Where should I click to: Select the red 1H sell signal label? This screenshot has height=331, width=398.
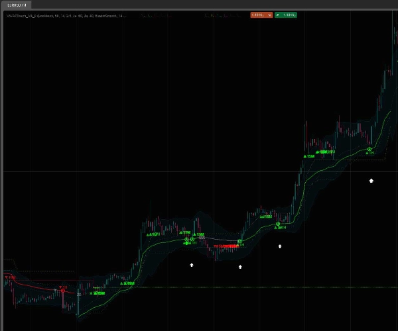tap(63, 287)
